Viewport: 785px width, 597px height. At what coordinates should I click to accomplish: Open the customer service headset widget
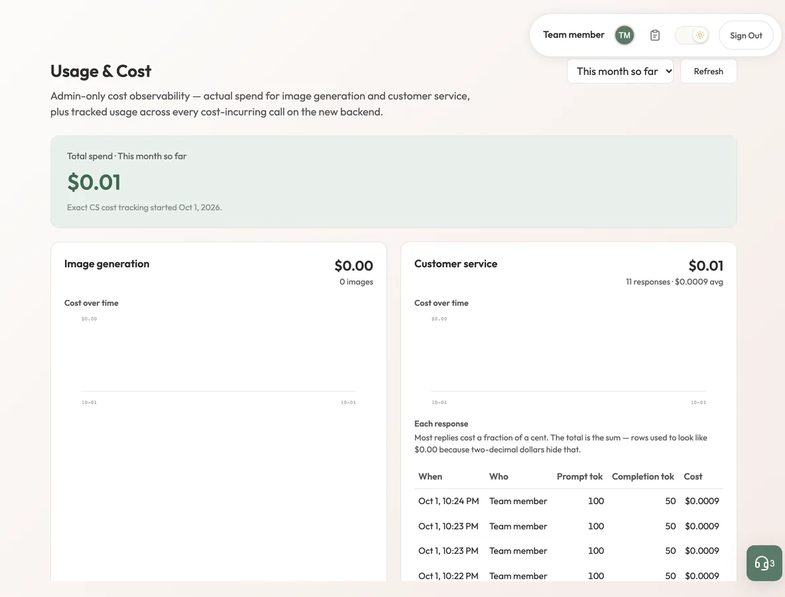(x=764, y=563)
